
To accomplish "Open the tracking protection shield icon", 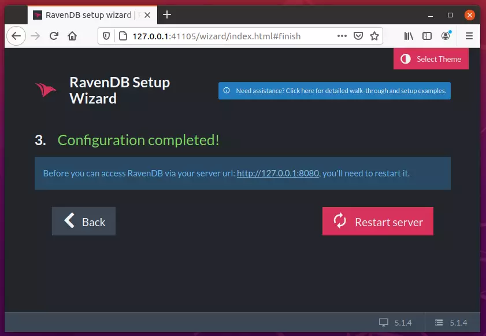I will click(106, 36).
